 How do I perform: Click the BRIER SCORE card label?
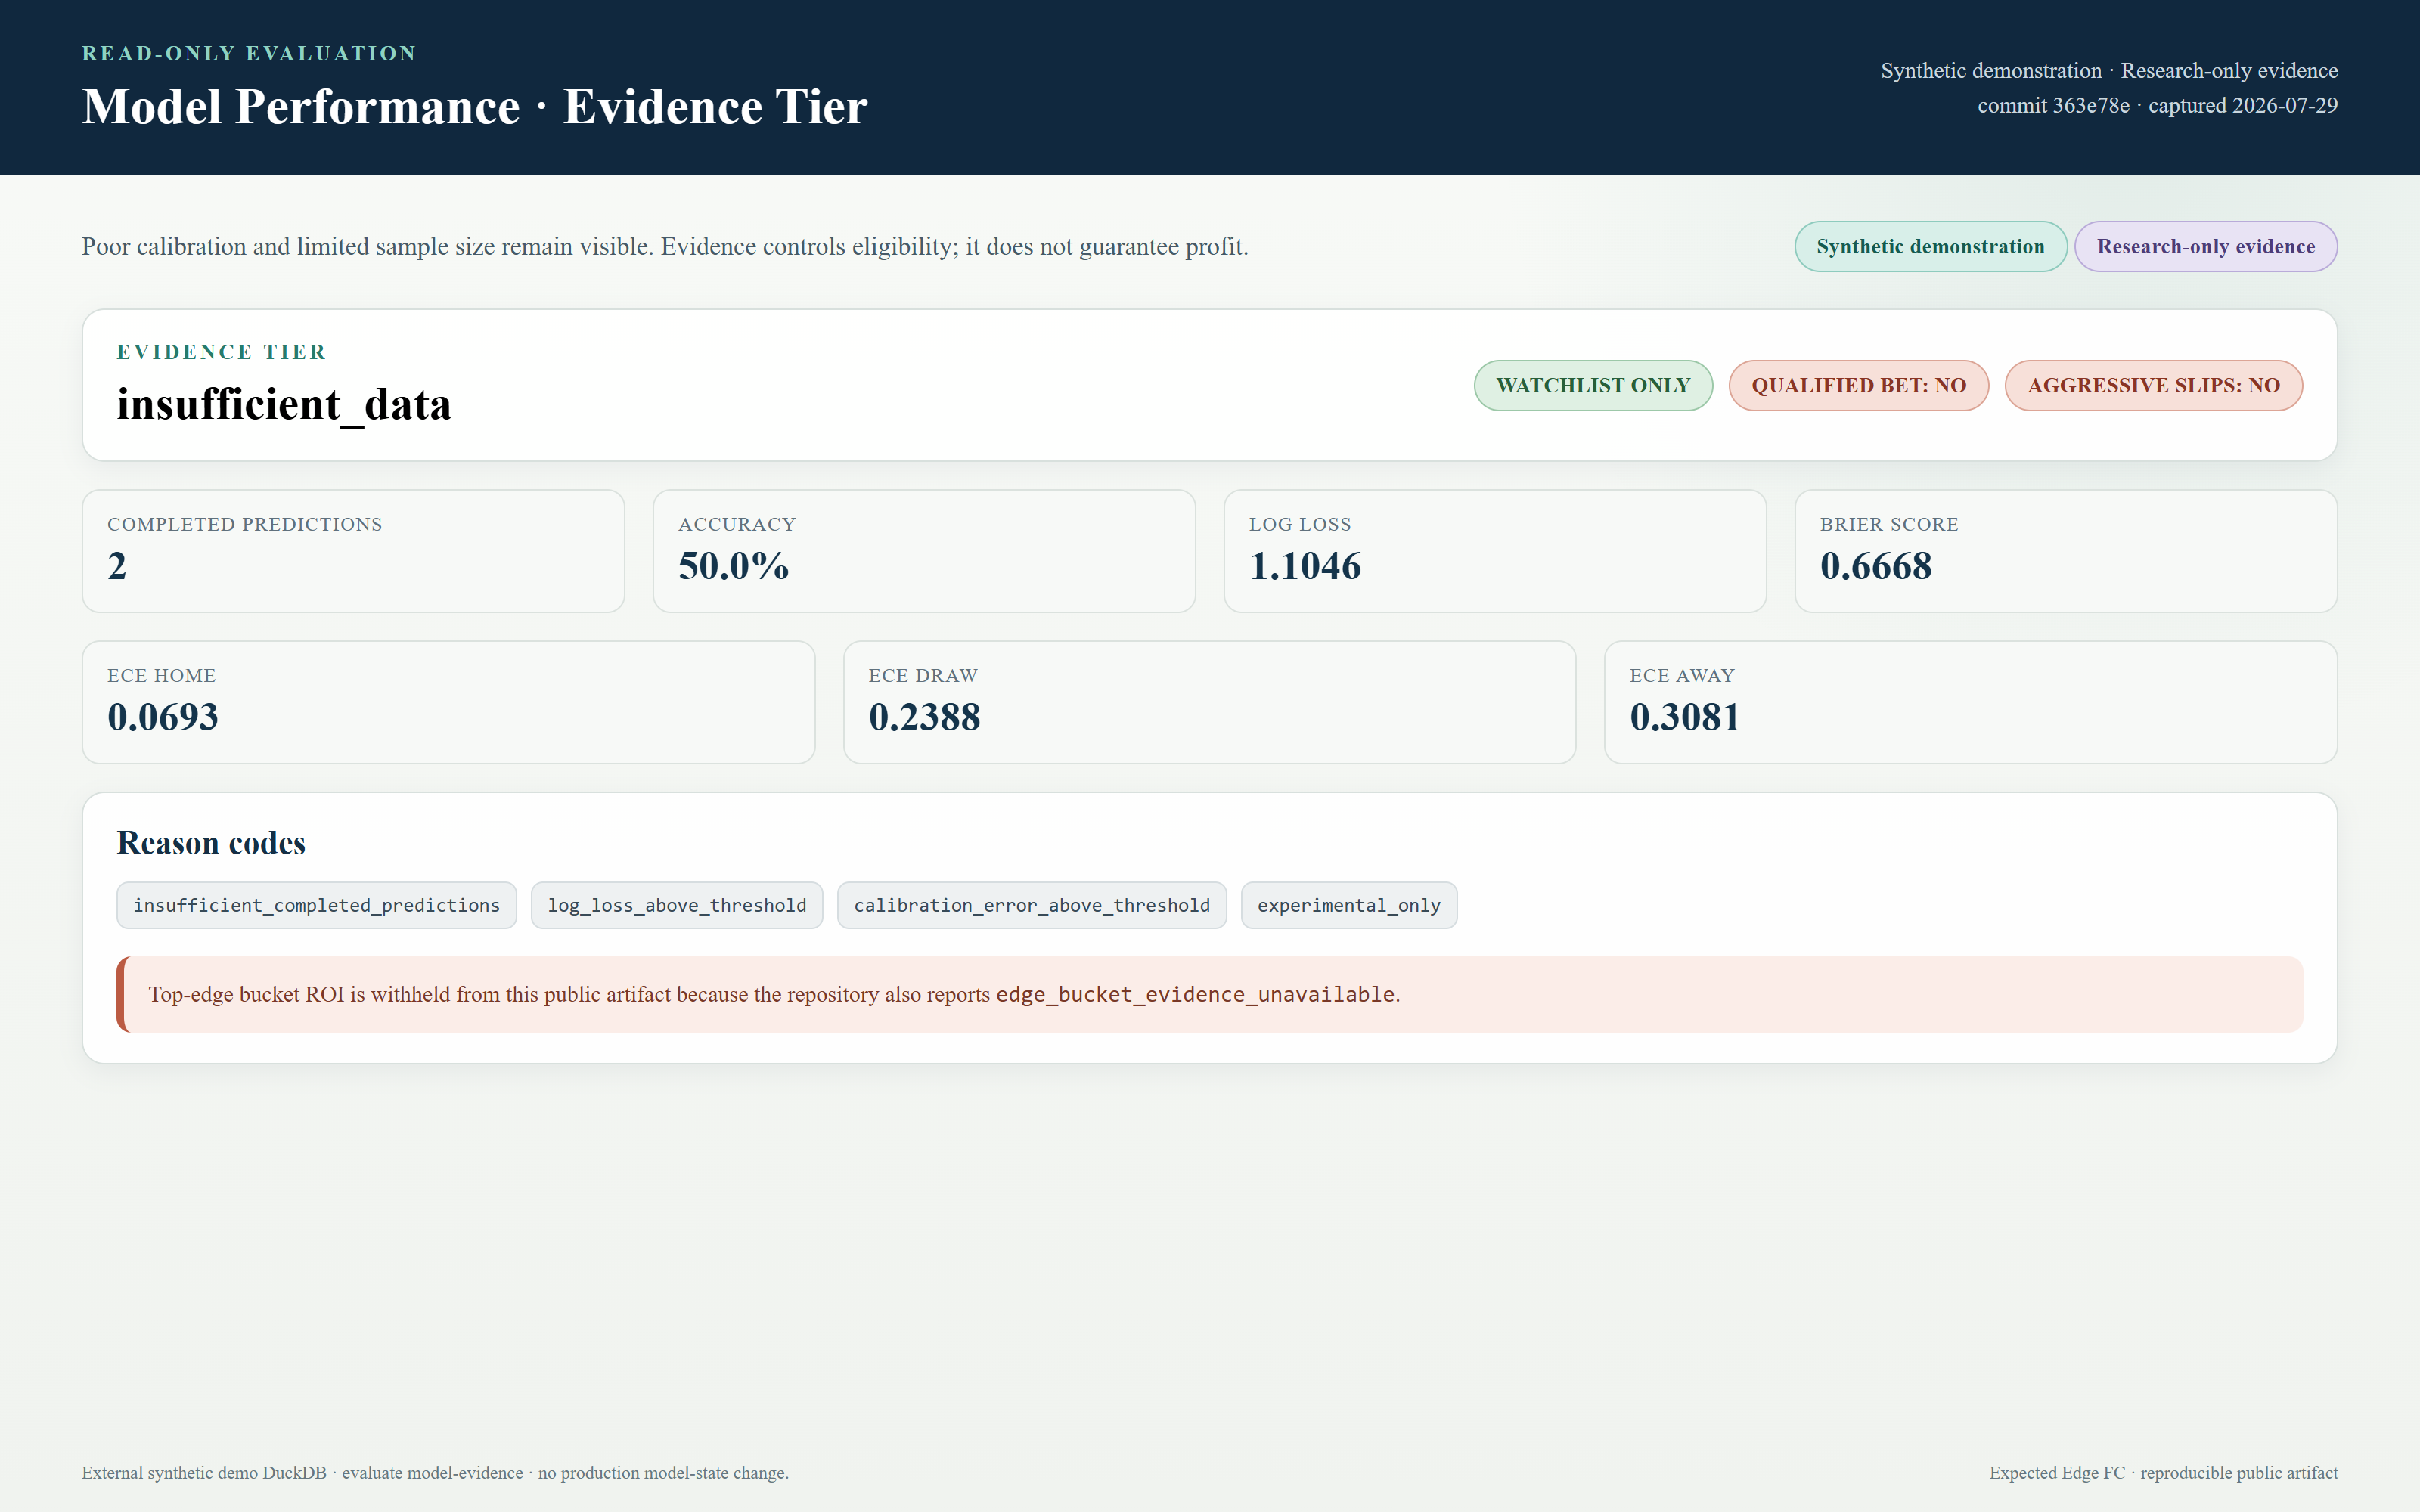coord(1889,524)
